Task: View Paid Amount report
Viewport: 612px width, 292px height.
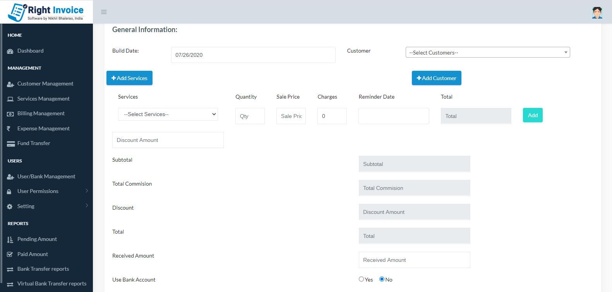Action: coord(33,254)
